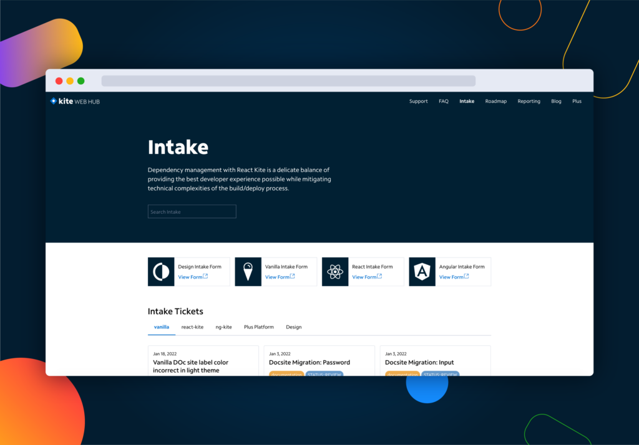
Task: Click the Kite Web Hub logo
Action: (75, 102)
